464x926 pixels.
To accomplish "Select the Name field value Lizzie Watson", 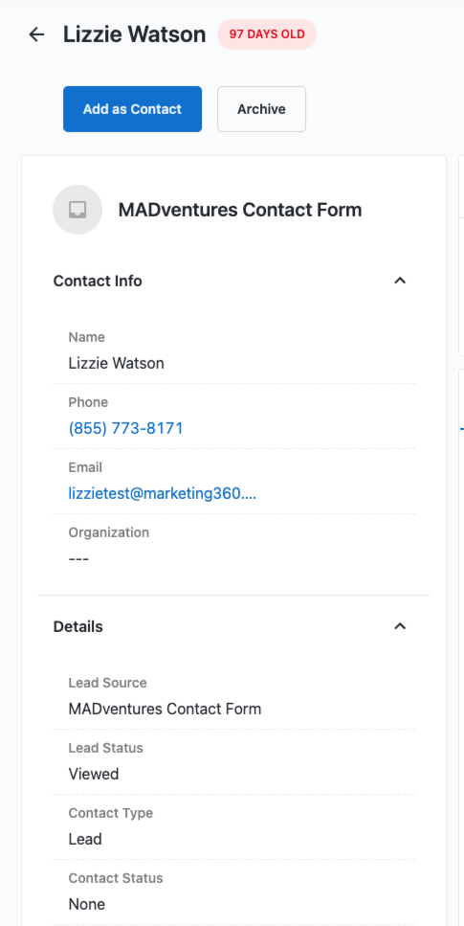I will 117,363.
